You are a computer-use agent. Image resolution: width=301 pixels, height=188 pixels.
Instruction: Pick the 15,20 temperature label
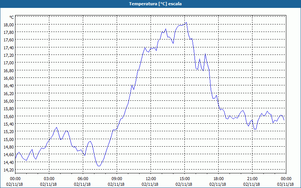(9, 132)
